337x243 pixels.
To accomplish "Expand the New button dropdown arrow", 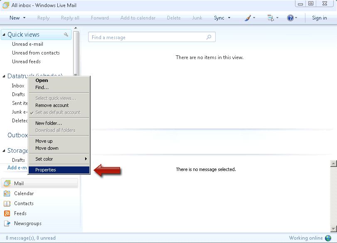I will point(24,18).
